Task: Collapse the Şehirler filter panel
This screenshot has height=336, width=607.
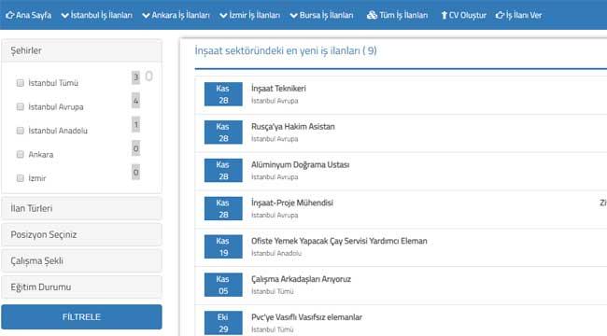Action: point(81,50)
